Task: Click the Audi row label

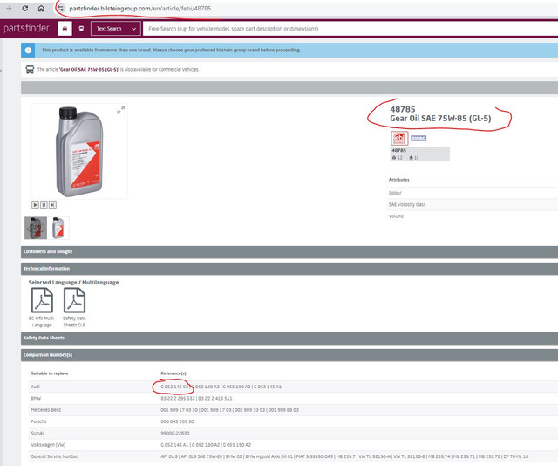Action: point(36,387)
